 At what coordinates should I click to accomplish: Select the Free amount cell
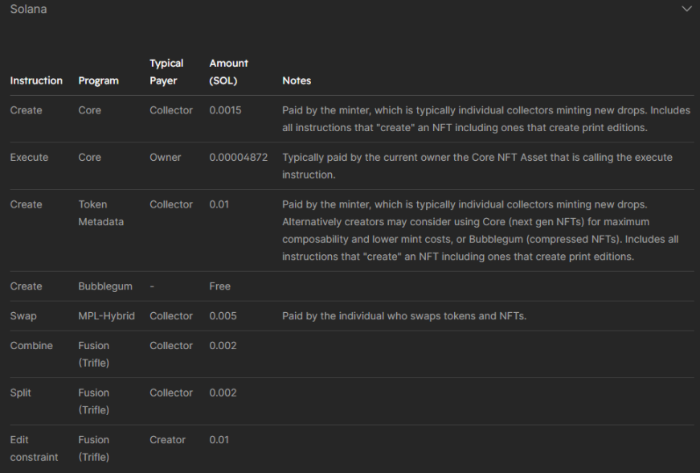point(219,286)
